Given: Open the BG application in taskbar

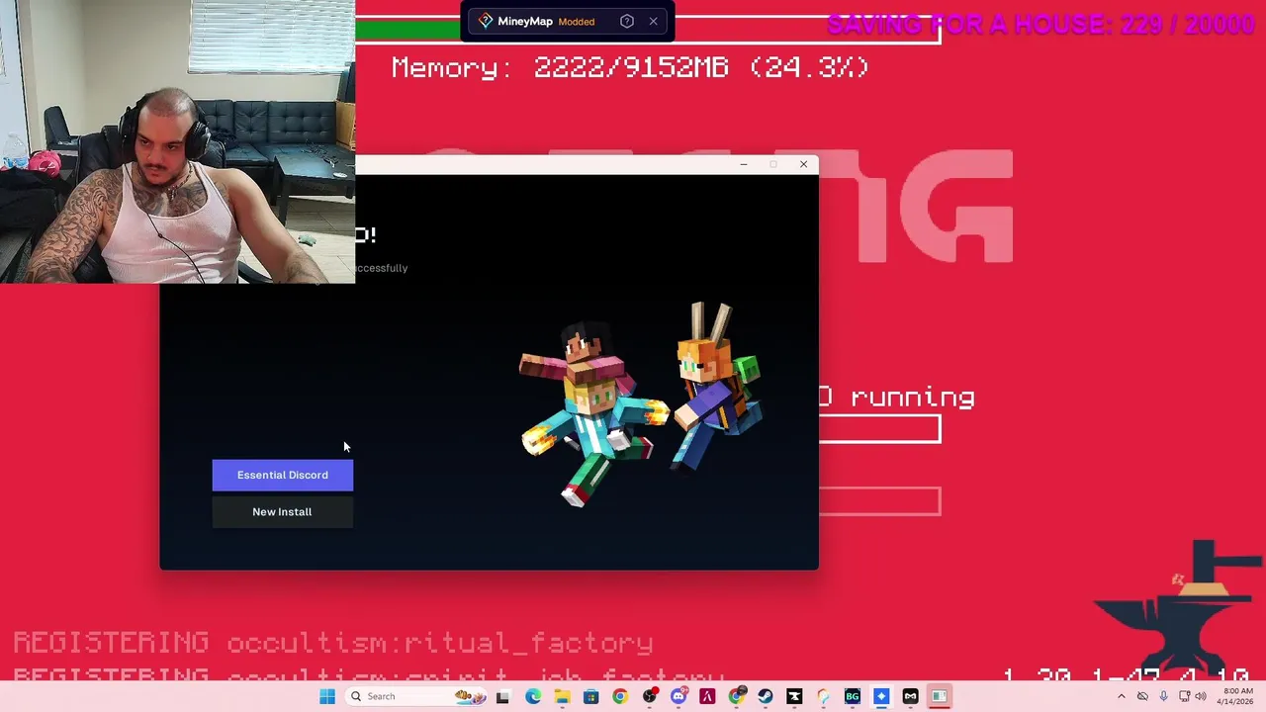Looking at the screenshot, I should point(852,696).
